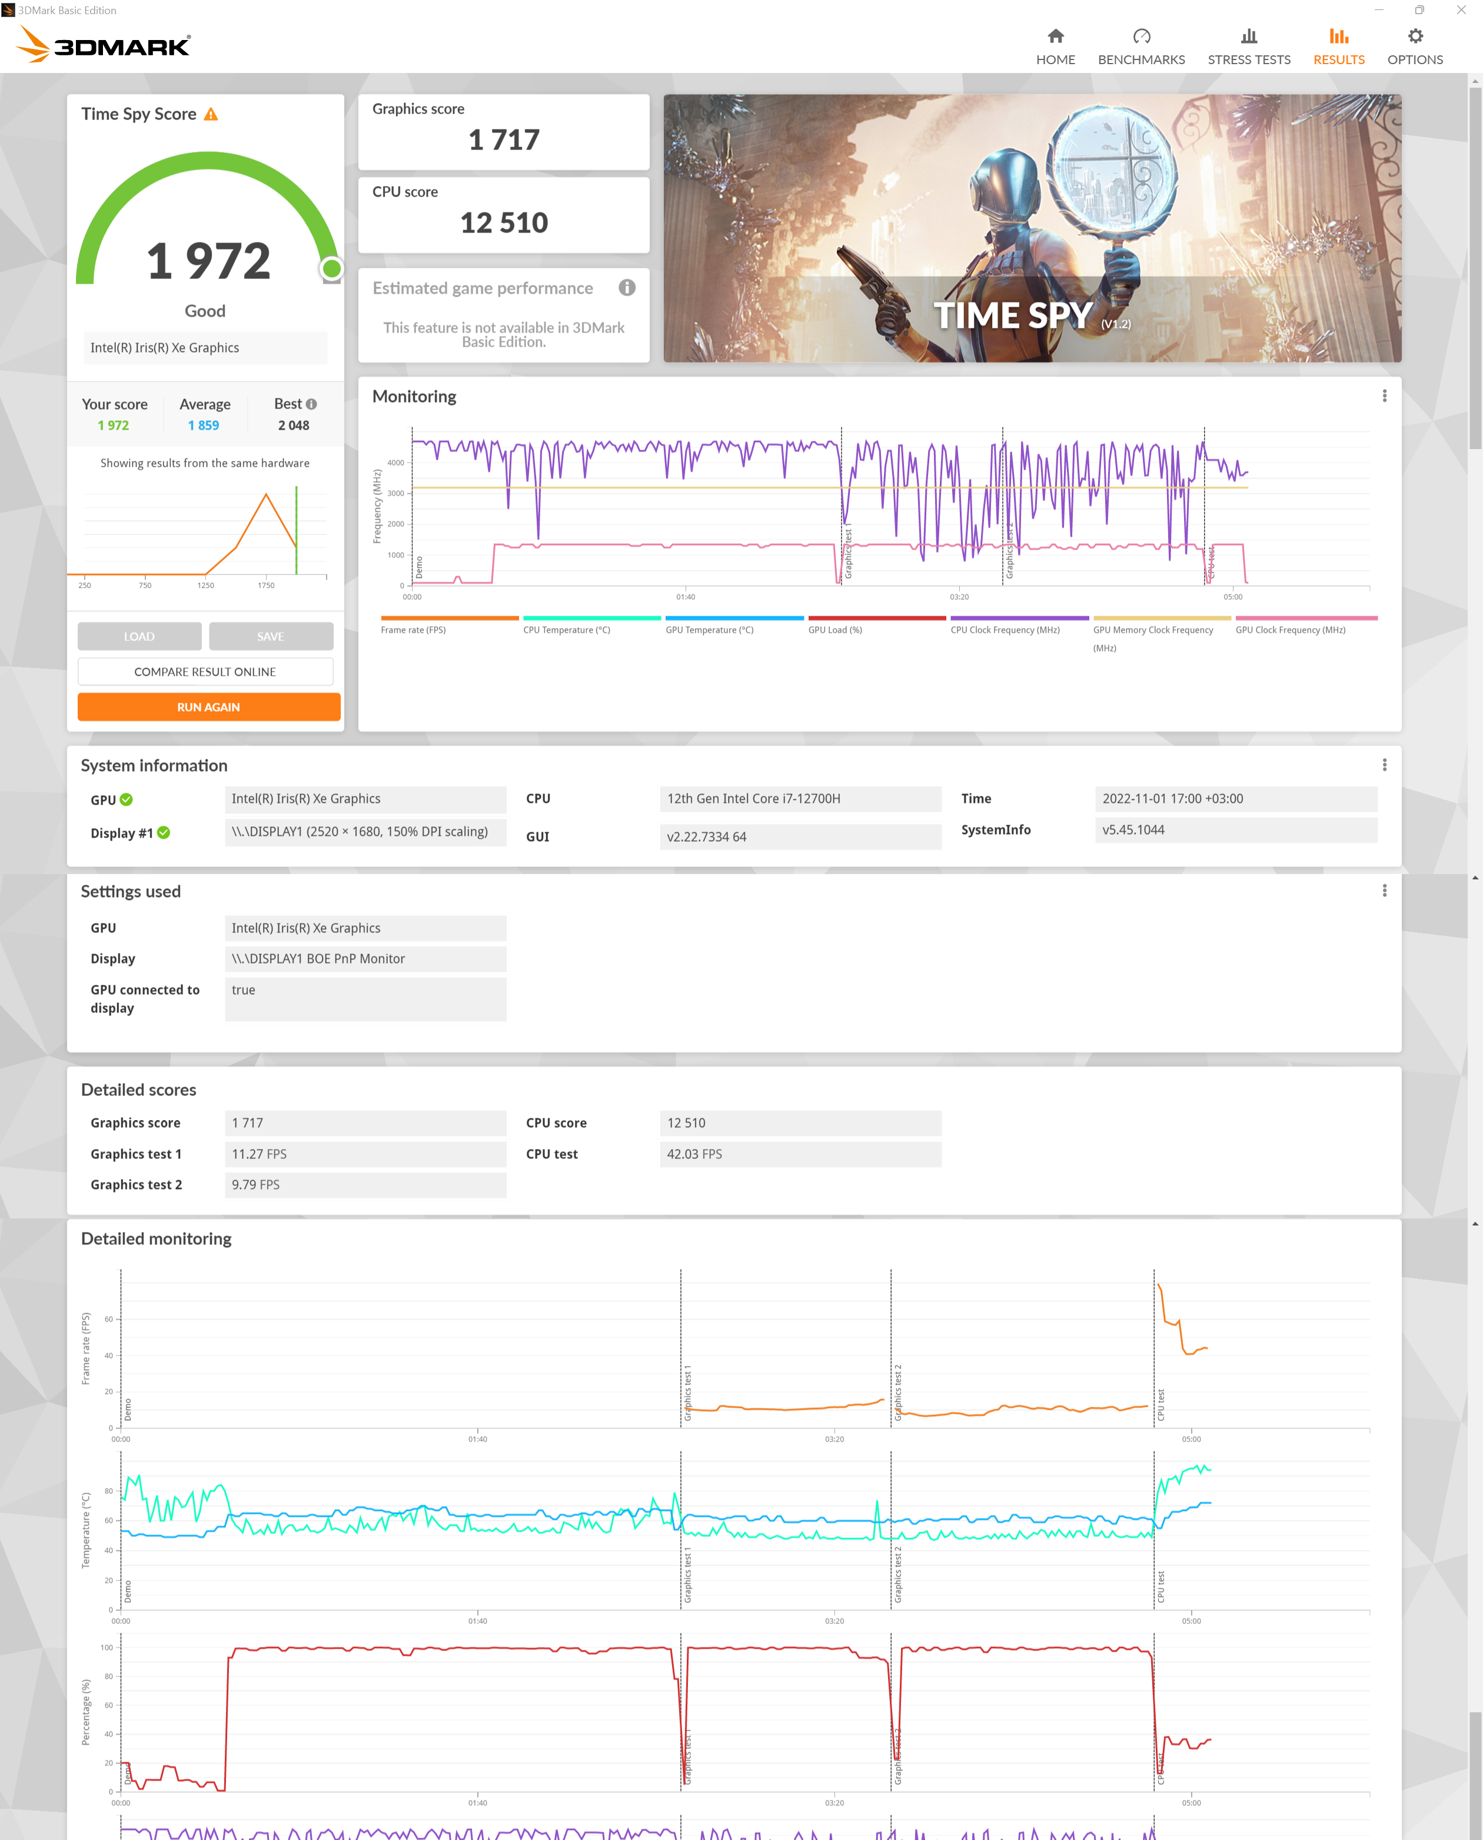The height and width of the screenshot is (1840, 1483).
Task: Click CPU test value 42.03 FPS
Action: (800, 1154)
